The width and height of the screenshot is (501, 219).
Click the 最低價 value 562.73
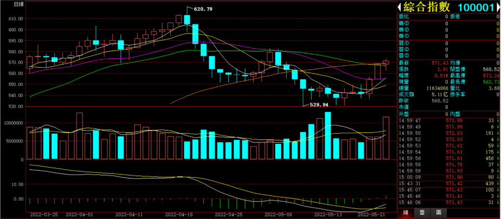pyautogui.click(x=492, y=81)
